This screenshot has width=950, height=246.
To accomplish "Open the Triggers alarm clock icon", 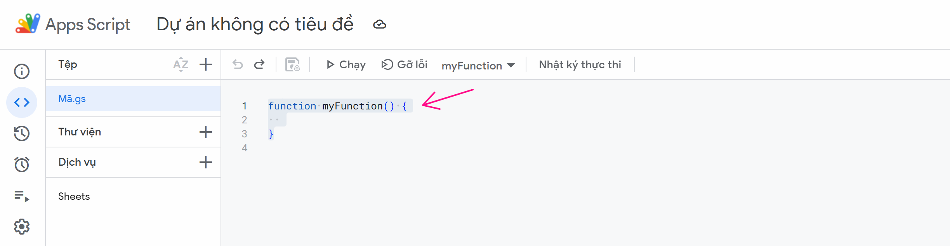I will [22, 165].
